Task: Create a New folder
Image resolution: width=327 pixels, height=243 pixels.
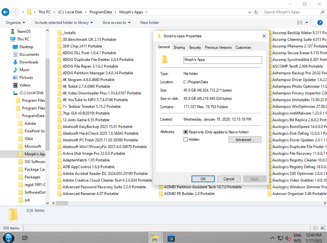Action: [149, 22]
